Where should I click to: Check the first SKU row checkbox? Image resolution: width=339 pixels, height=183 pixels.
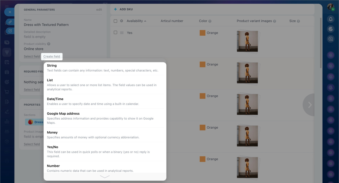pyautogui.click(x=115, y=32)
